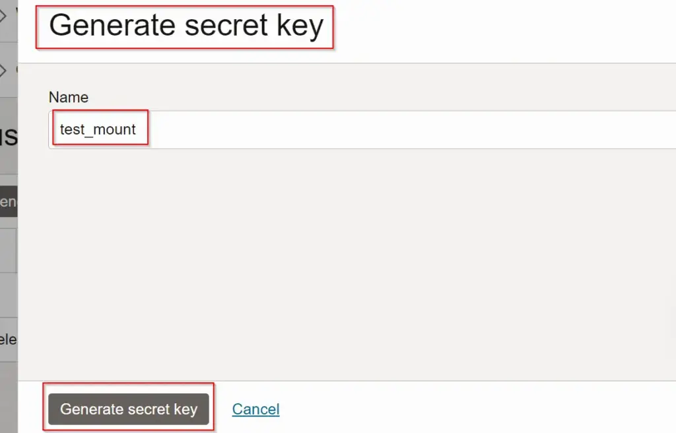Image resolution: width=676 pixels, height=433 pixels.
Task: Expand the second chevron behind the dialog
Action: pyautogui.click(x=3, y=70)
